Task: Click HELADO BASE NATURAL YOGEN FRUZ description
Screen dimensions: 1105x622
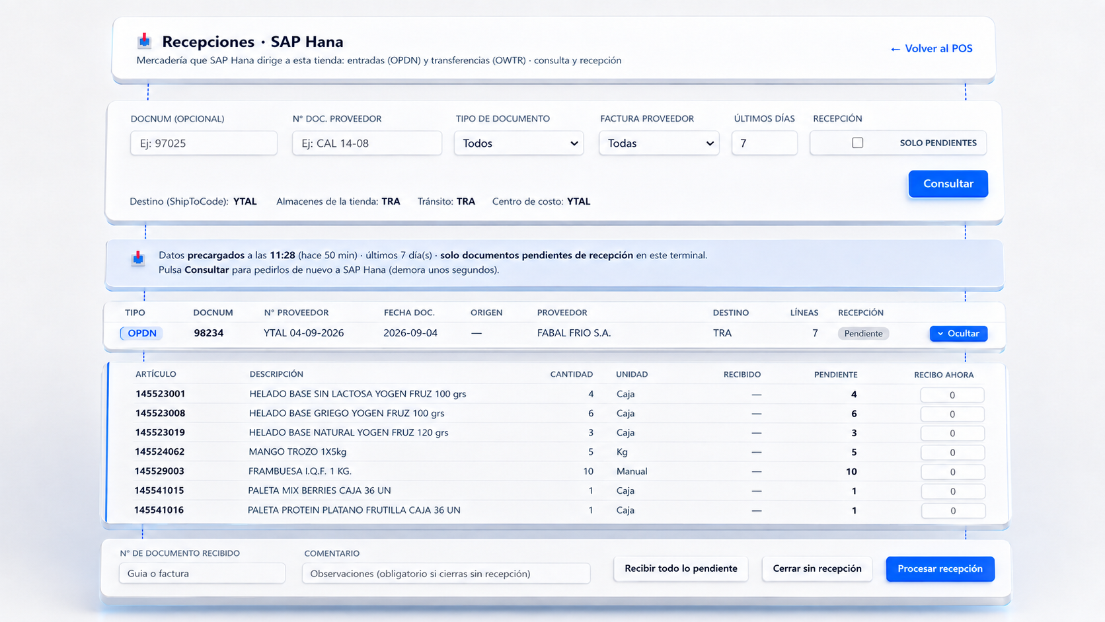Action: [x=348, y=432]
